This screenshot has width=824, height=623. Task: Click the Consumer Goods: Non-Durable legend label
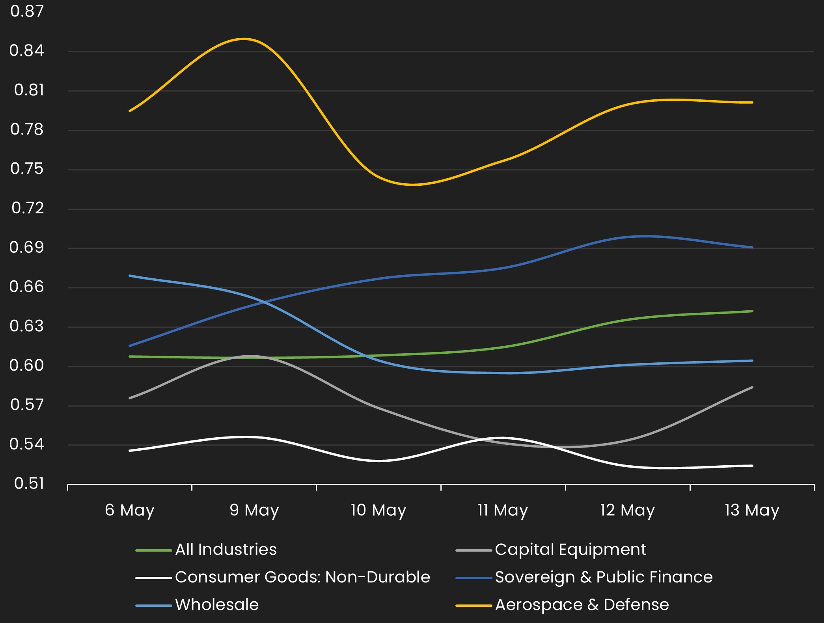point(302,577)
